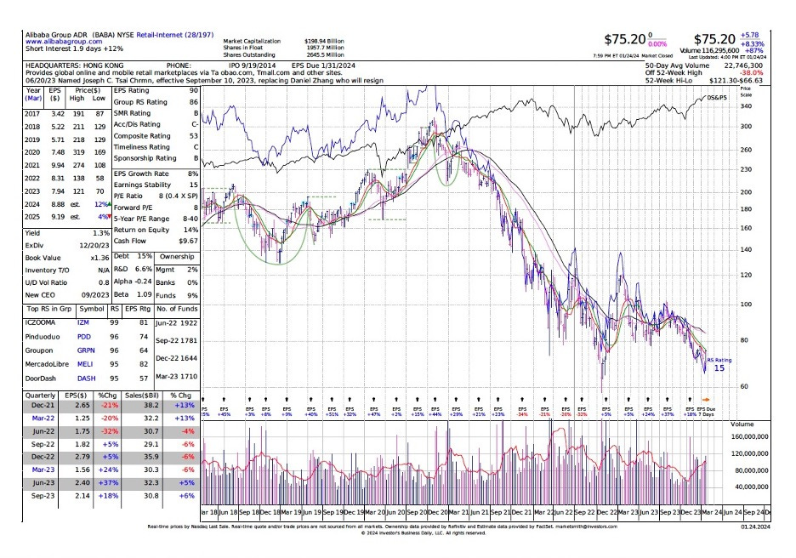Select the Shares Outstanding line
The image size is (796, 558).
(283, 54)
